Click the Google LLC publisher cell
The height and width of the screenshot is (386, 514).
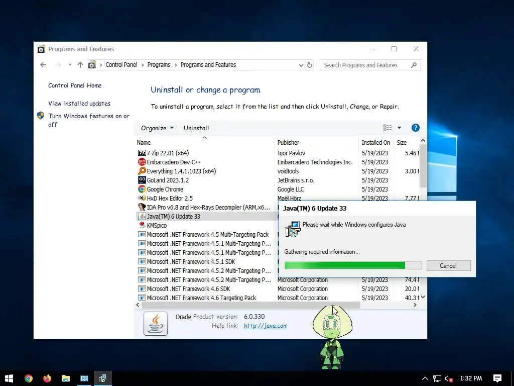(x=291, y=189)
